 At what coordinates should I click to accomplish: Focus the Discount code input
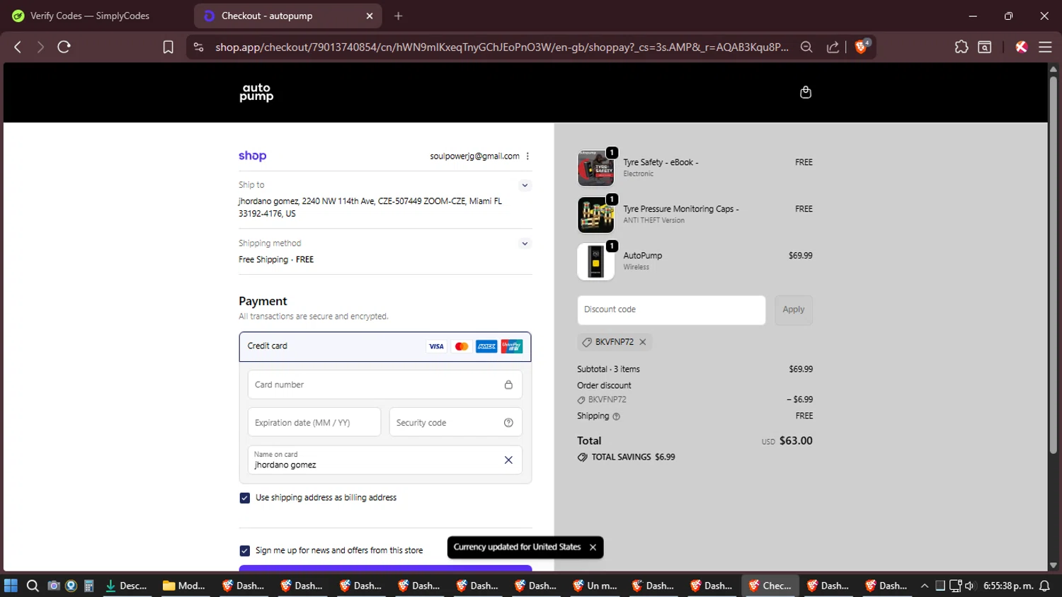click(x=671, y=310)
